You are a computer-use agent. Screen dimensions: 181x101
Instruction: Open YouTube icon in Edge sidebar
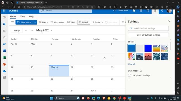(178, 59)
